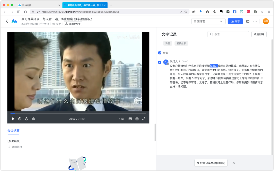The image size is (274, 171).
Task: Toggle closed captions CC button
Action: (130, 119)
